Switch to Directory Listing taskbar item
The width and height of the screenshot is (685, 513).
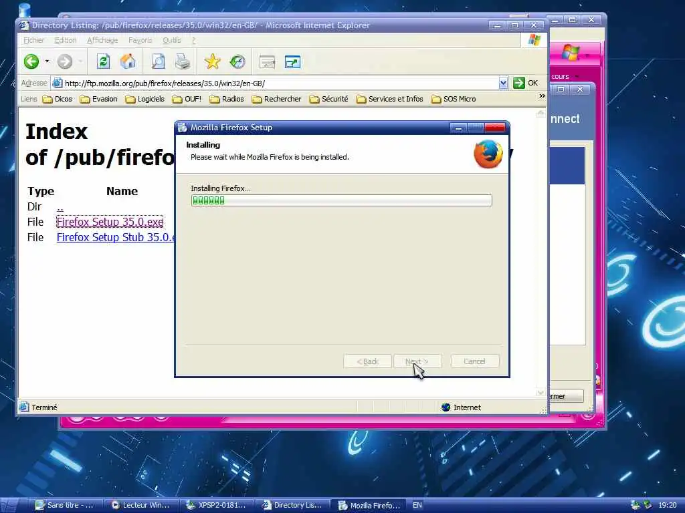[x=292, y=505]
